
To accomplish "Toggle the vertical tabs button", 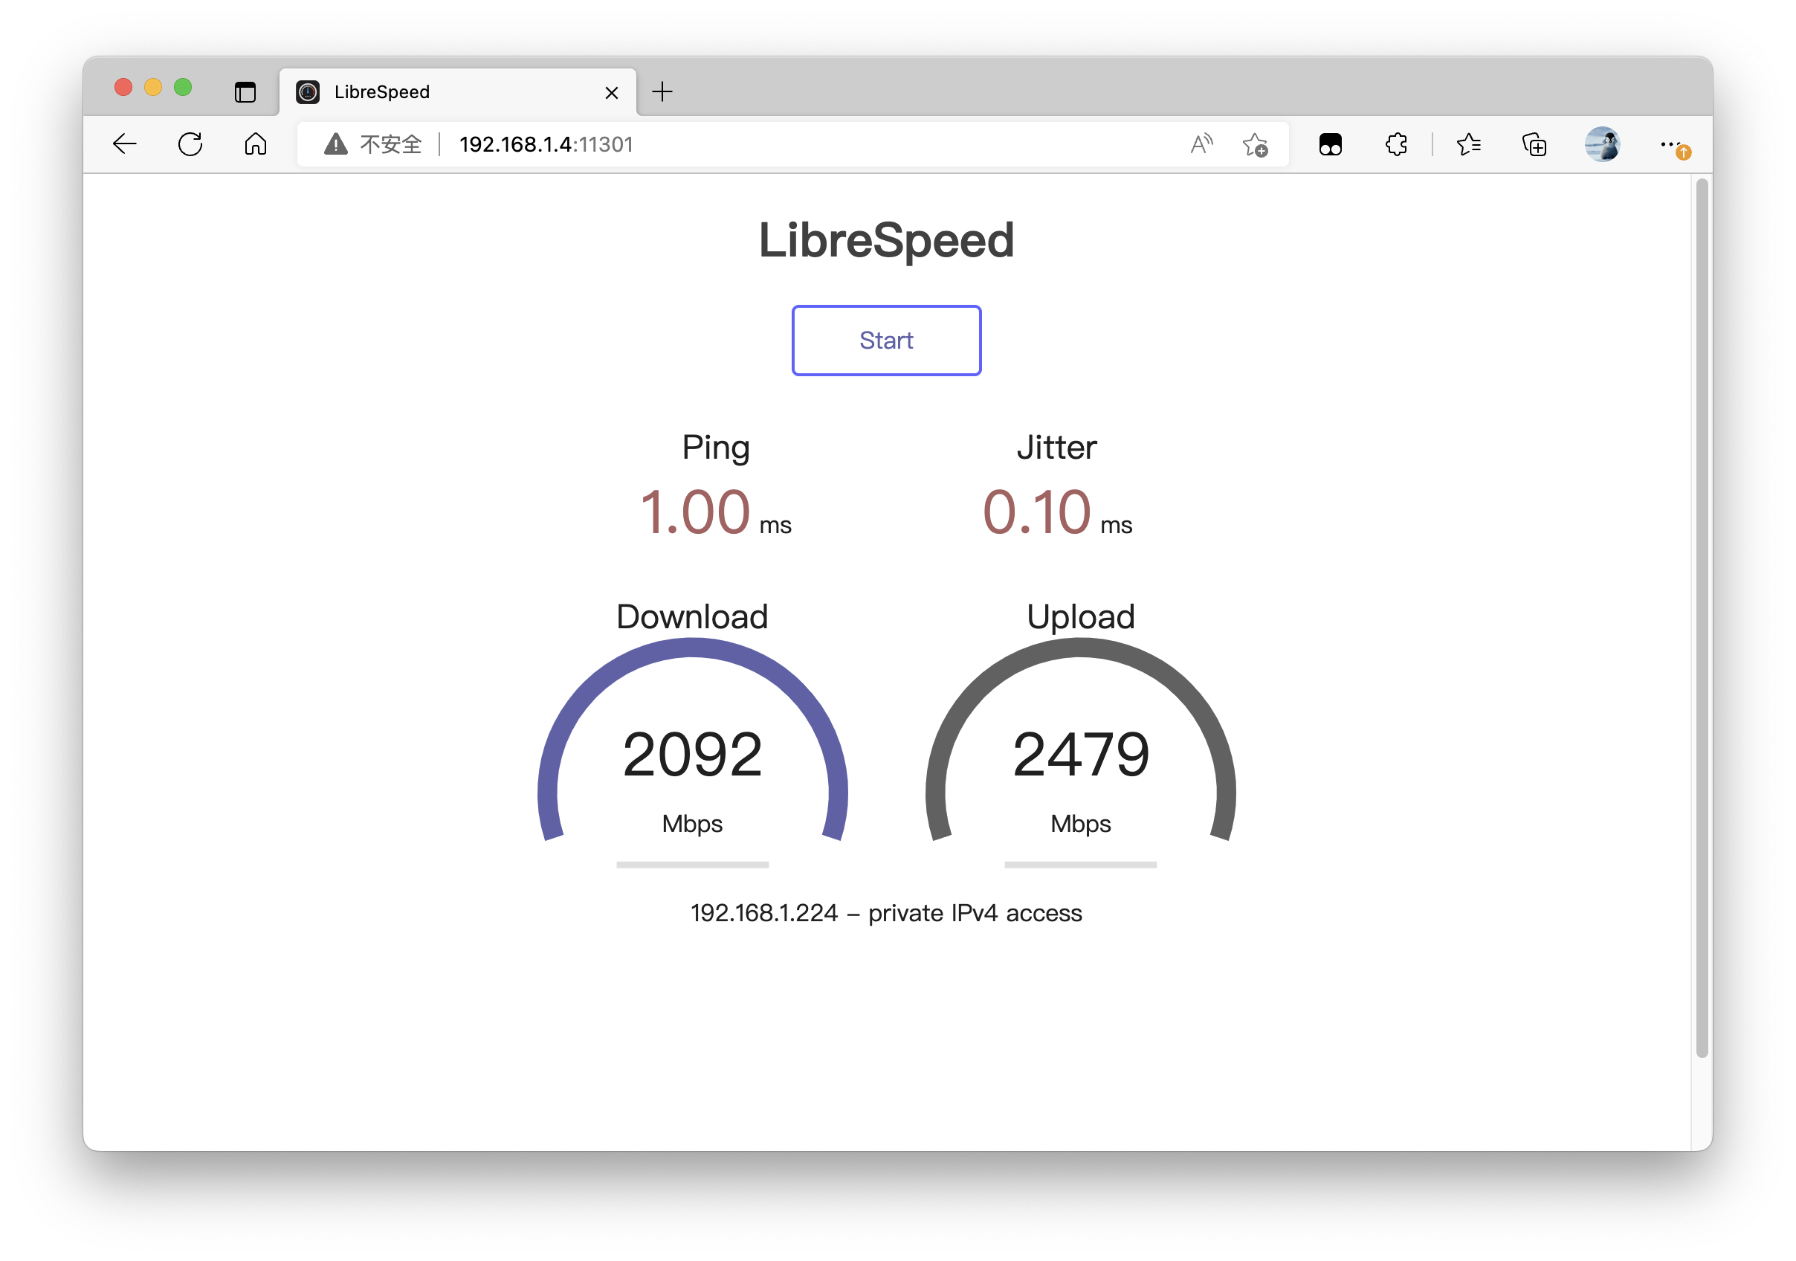I will (x=245, y=91).
